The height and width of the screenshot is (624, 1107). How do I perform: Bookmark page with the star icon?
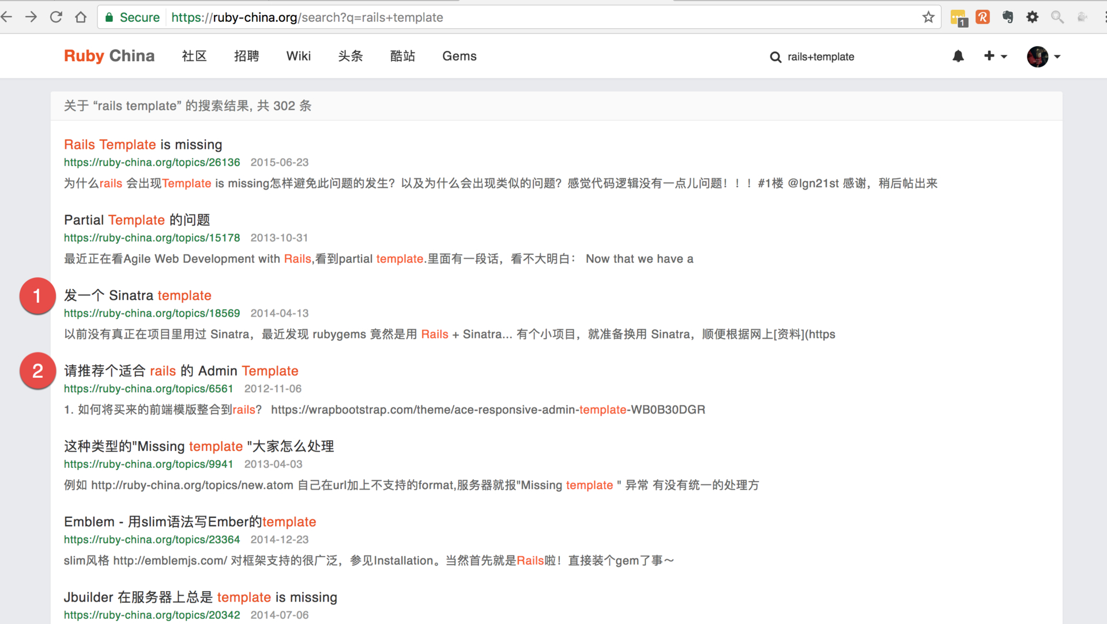928,17
